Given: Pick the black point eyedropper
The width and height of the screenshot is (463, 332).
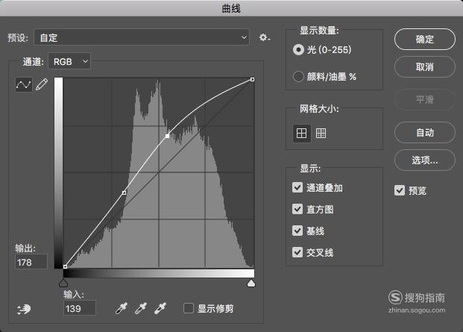Looking at the screenshot, I should tap(122, 308).
